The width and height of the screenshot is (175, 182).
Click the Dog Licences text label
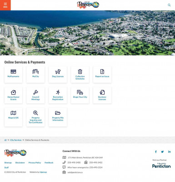coord(58,76)
